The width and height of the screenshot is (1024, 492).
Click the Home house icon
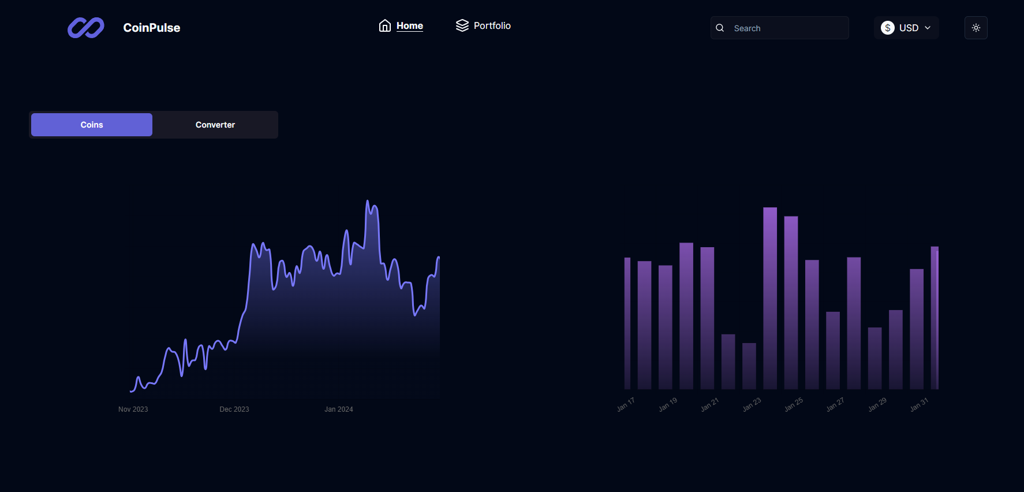(385, 26)
